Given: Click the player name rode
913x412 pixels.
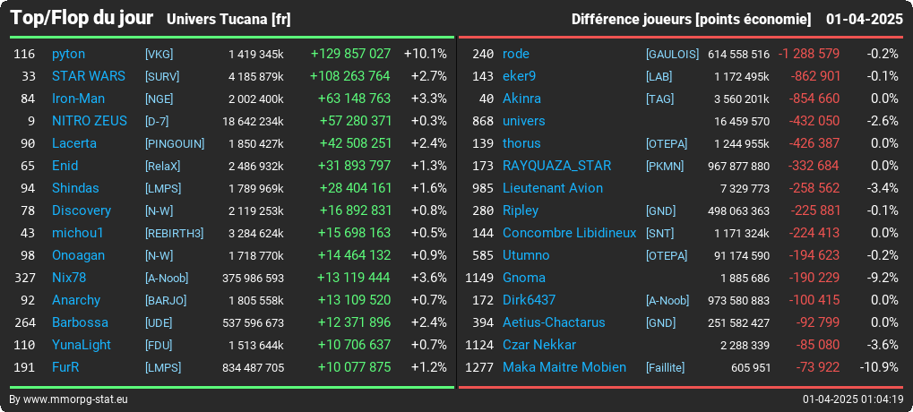Looking at the screenshot, I should [516, 54].
